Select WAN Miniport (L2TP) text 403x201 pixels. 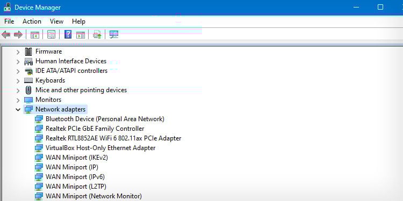[76, 187]
